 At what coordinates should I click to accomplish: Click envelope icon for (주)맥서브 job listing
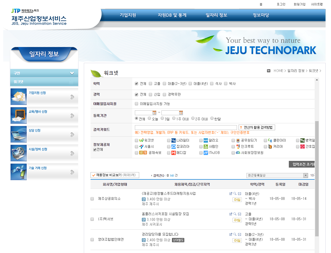tap(239, 214)
